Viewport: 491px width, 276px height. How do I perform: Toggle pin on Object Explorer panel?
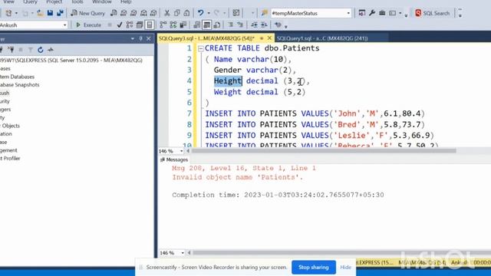[x=140, y=38]
